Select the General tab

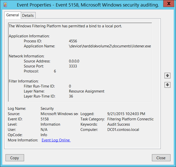13,15
